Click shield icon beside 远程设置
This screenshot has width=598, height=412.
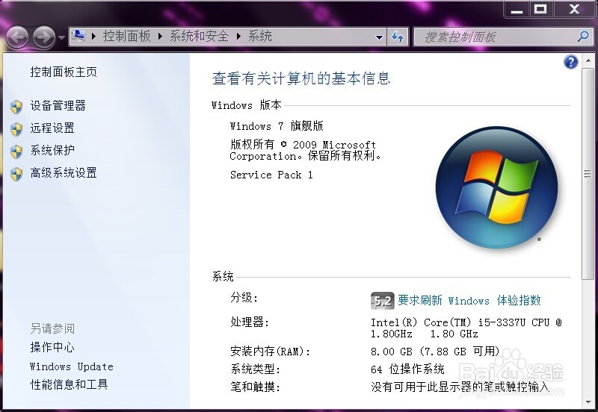pyautogui.click(x=16, y=129)
